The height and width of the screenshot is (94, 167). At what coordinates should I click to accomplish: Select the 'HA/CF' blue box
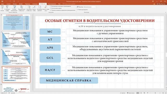click(50, 70)
